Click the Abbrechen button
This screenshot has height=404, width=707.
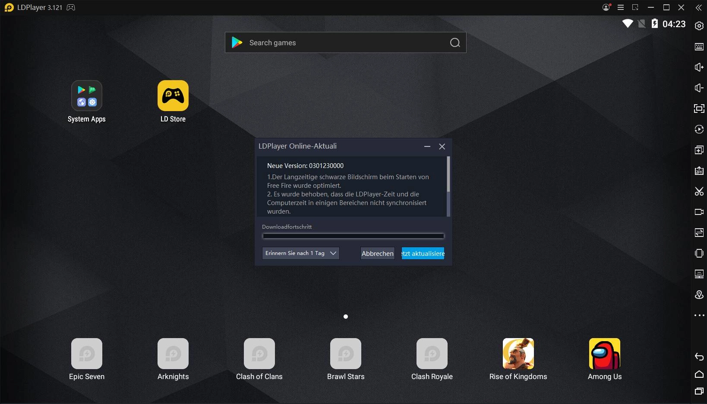[x=378, y=253]
